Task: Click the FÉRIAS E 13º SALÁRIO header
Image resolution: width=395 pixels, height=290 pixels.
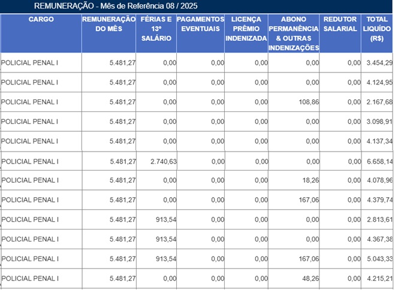Action: [x=156, y=29]
